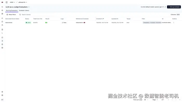This screenshot has width=182, height=102.
Task: Toggle the sidebar panel icon
Action: [6, 2]
